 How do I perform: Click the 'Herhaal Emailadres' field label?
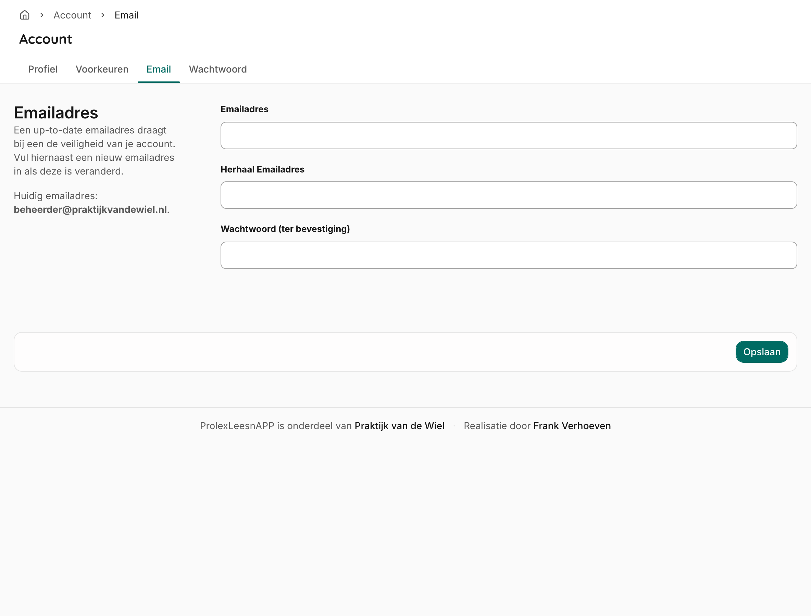point(262,169)
